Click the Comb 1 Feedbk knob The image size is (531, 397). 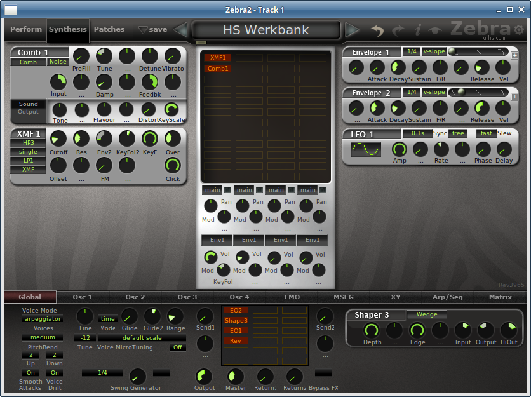(x=150, y=82)
